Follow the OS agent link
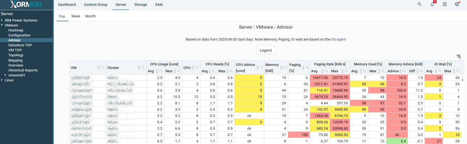 pyautogui.click(x=338, y=39)
